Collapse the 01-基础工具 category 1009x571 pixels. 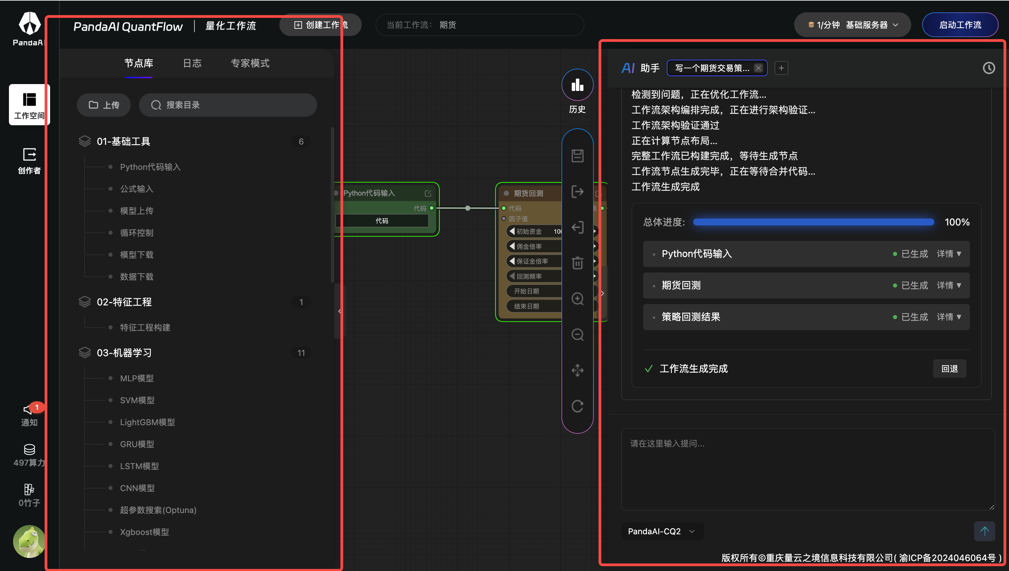tap(195, 141)
